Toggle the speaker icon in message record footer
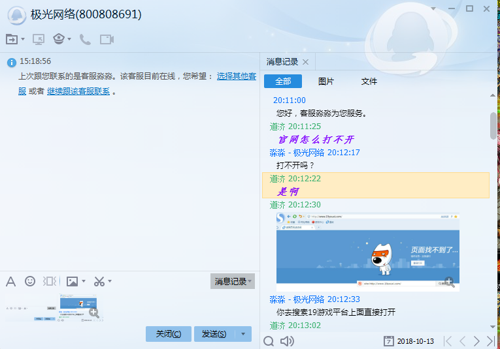500x349 pixels. coord(287,341)
